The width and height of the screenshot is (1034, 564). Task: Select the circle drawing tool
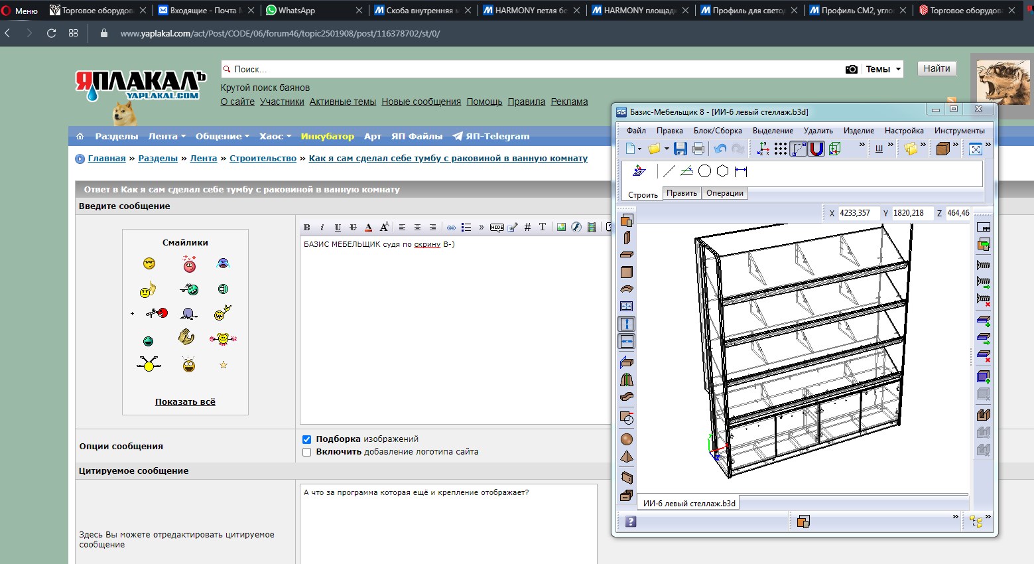[x=704, y=171]
